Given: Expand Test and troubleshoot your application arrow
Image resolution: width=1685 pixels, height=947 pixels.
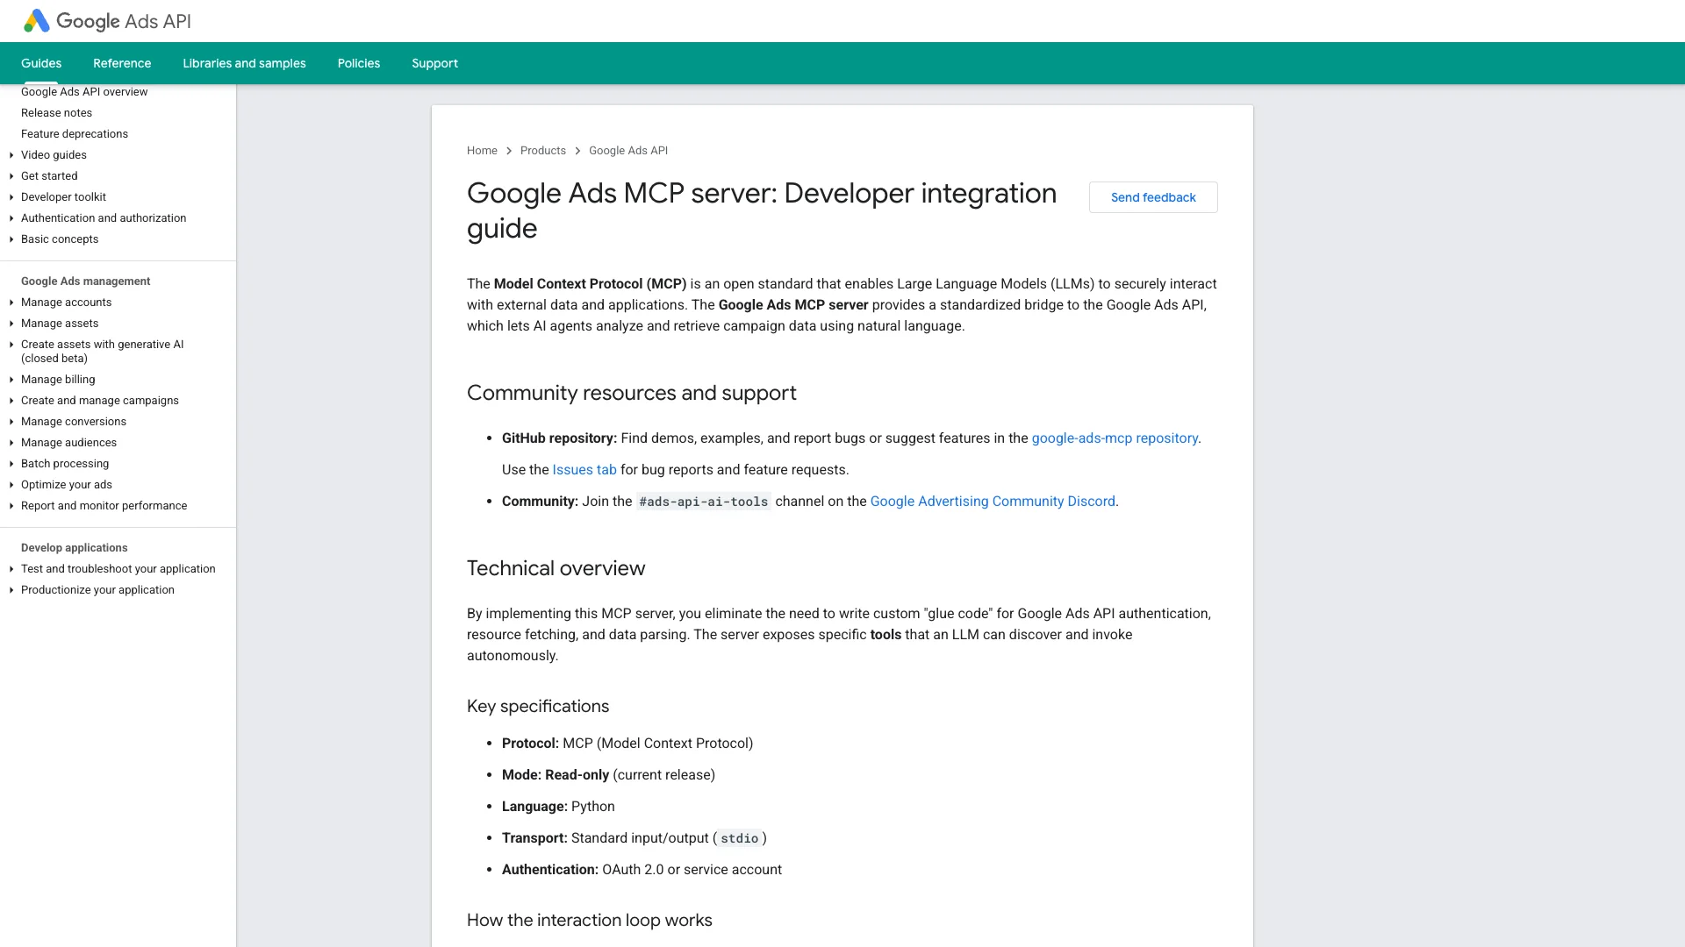Looking at the screenshot, I should [x=11, y=569].
